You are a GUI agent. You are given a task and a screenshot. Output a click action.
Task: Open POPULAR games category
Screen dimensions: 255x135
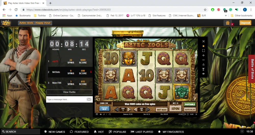(117, 132)
